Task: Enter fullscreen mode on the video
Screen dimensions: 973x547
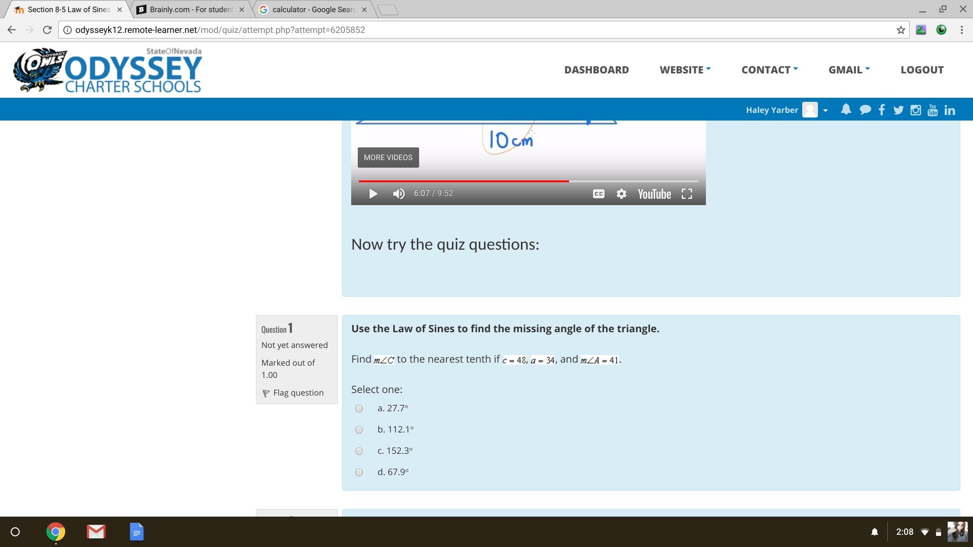Action: [687, 194]
